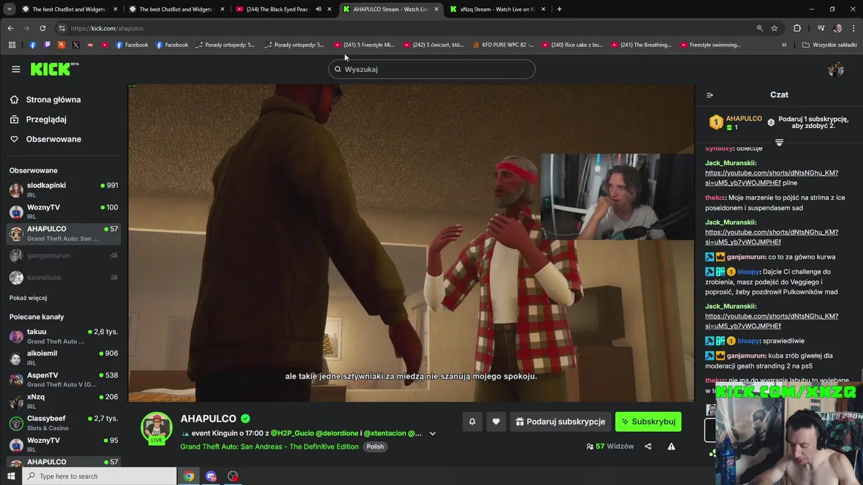Screen dimensions: 863x485
Task: Click the heart follow button
Action: click(x=496, y=422)
